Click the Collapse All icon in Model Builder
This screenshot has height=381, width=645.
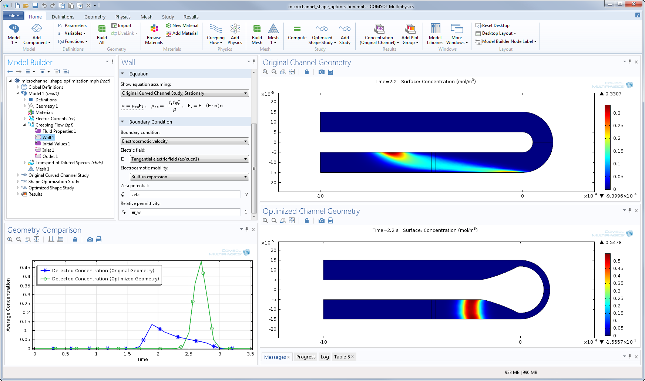click(x=57, y=72)
